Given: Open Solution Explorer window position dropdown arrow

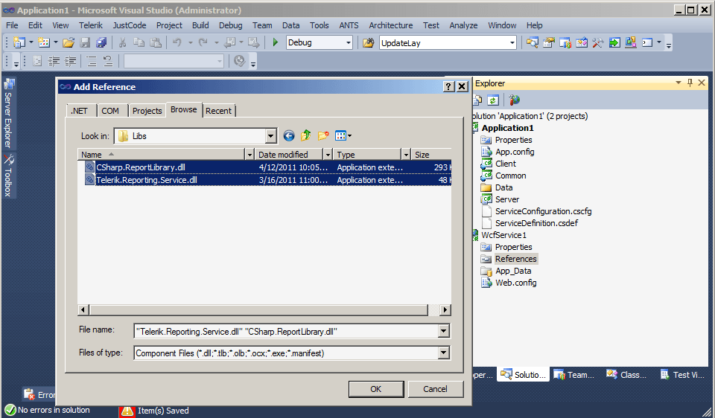Looking at the screenshot, I should pos(678,83).
